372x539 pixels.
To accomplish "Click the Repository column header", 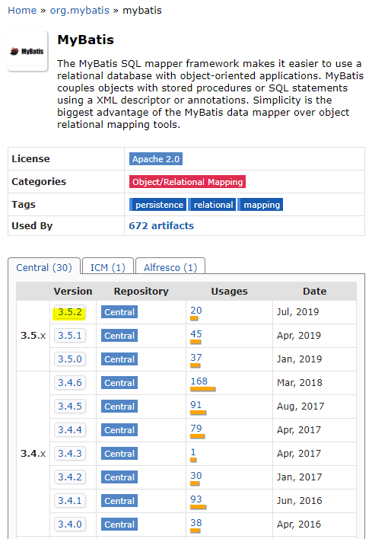I will click(x=141, y=291).
